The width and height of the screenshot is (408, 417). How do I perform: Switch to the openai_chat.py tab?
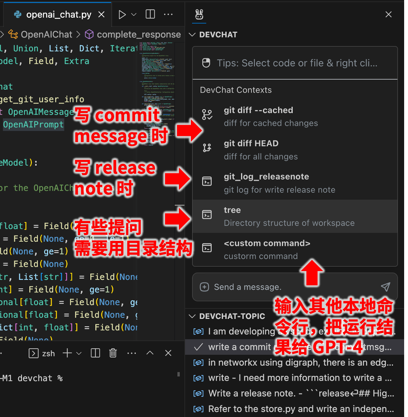coord(58,14)
